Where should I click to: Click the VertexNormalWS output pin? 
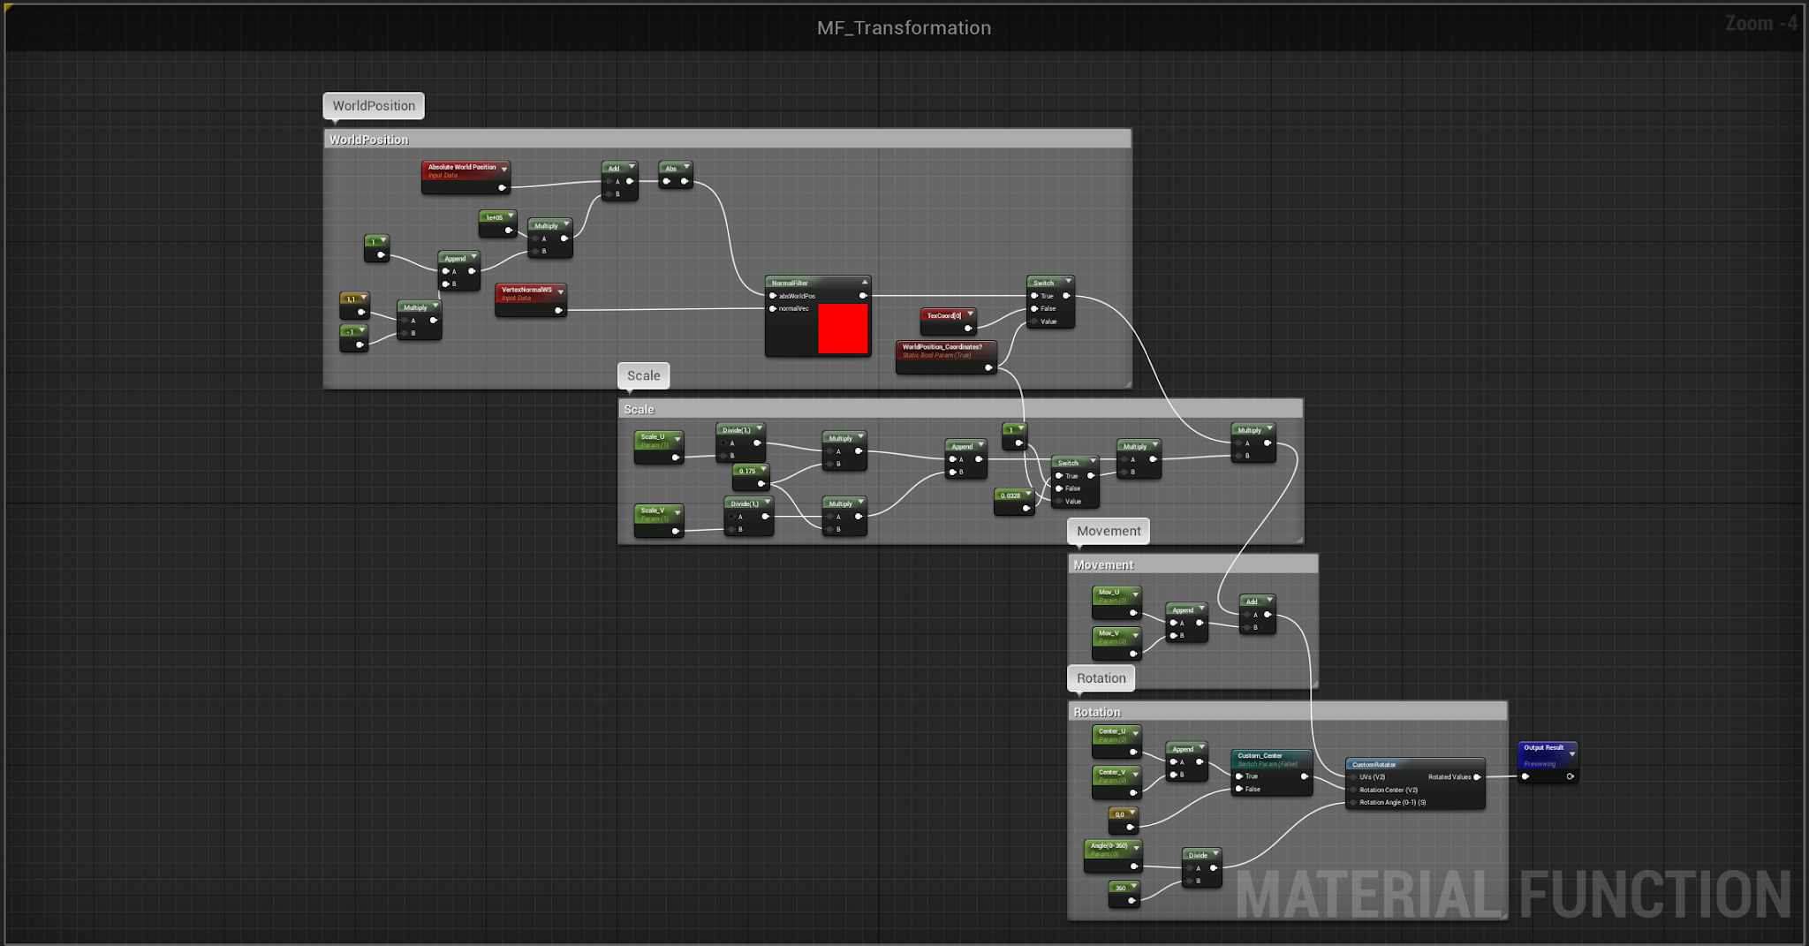[558, 310]
